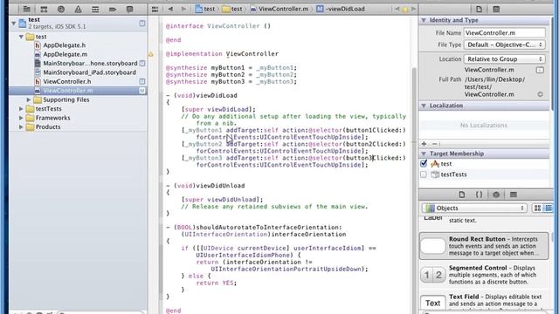Open the Search navigator

click(x=61, y=10)
